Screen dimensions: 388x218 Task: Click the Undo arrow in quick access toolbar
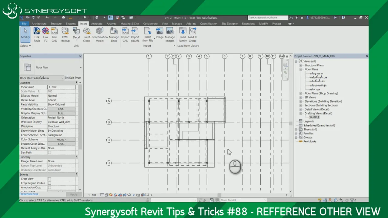[x=47, y=18]
